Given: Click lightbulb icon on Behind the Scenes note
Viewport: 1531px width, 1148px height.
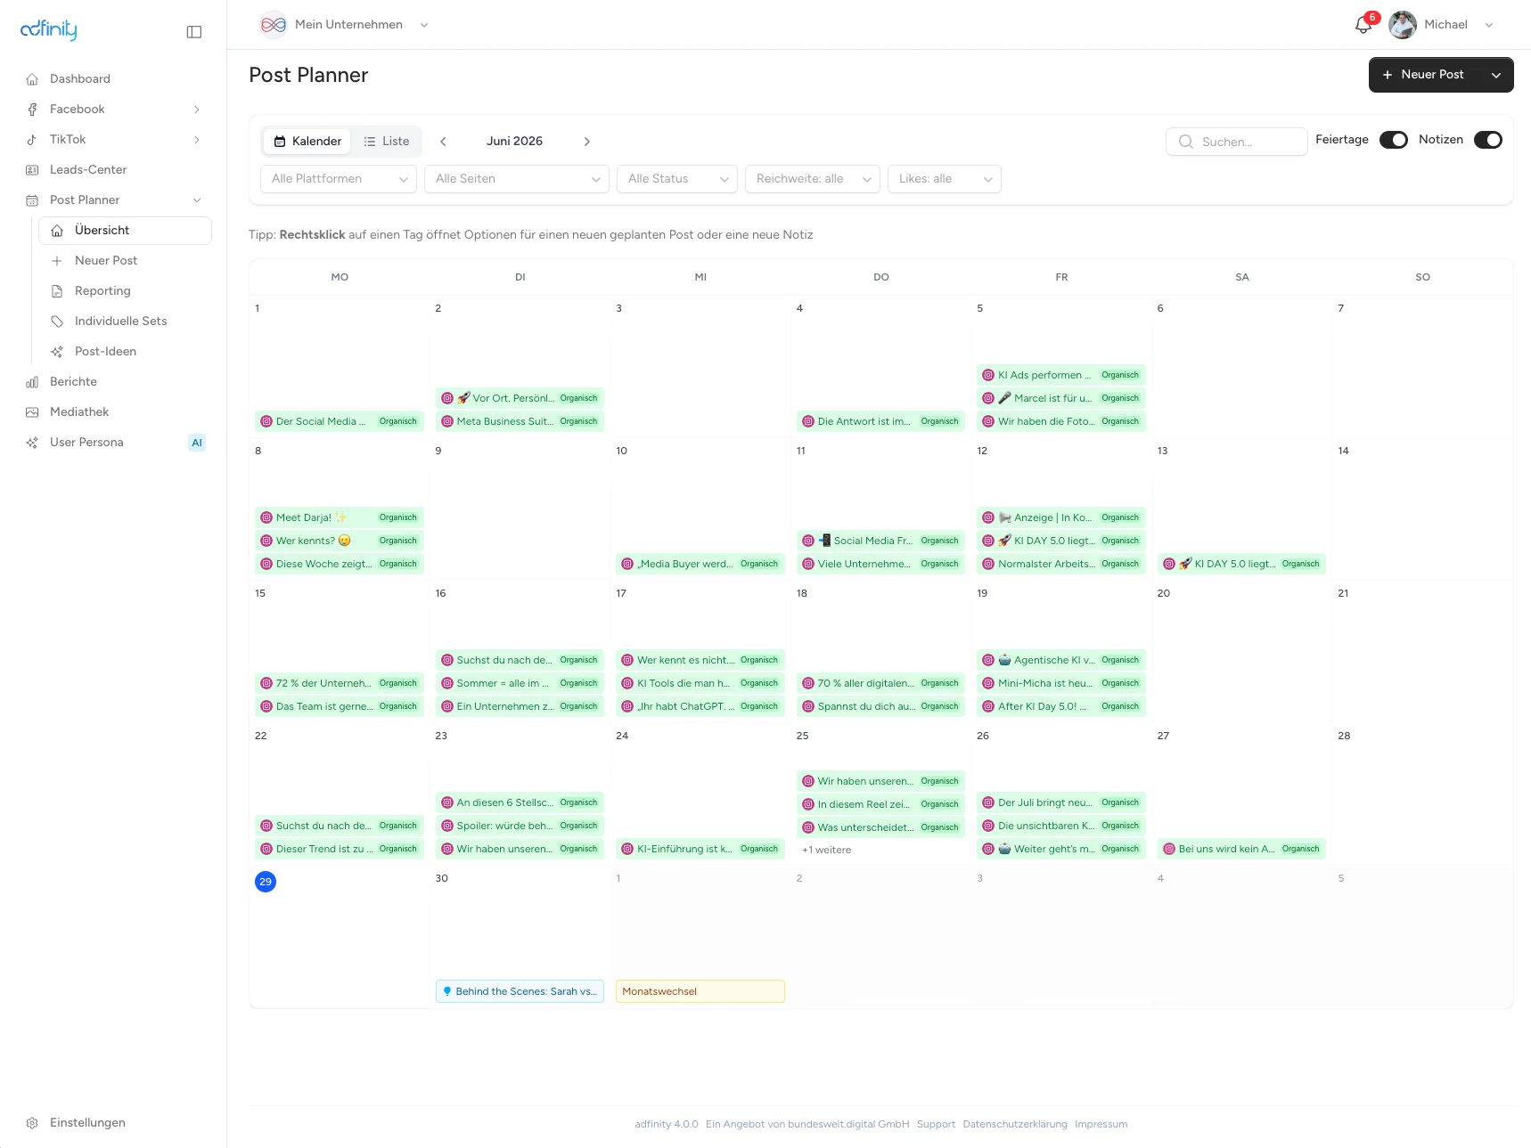Looking at the screenshot, I should click(447, 991).
